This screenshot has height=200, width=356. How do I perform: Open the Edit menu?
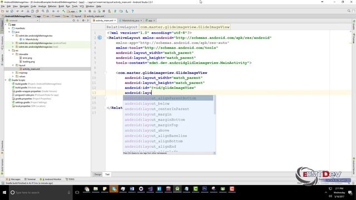point(9,6)
